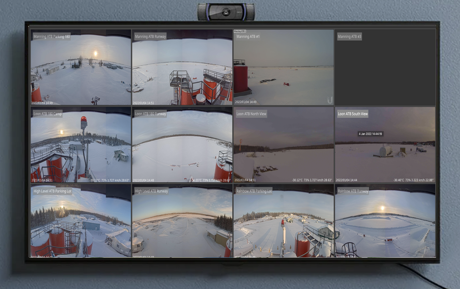Click the 'Loon ATB 180 Camp' label
Screen dimensions: 460x289
[48, 114]
